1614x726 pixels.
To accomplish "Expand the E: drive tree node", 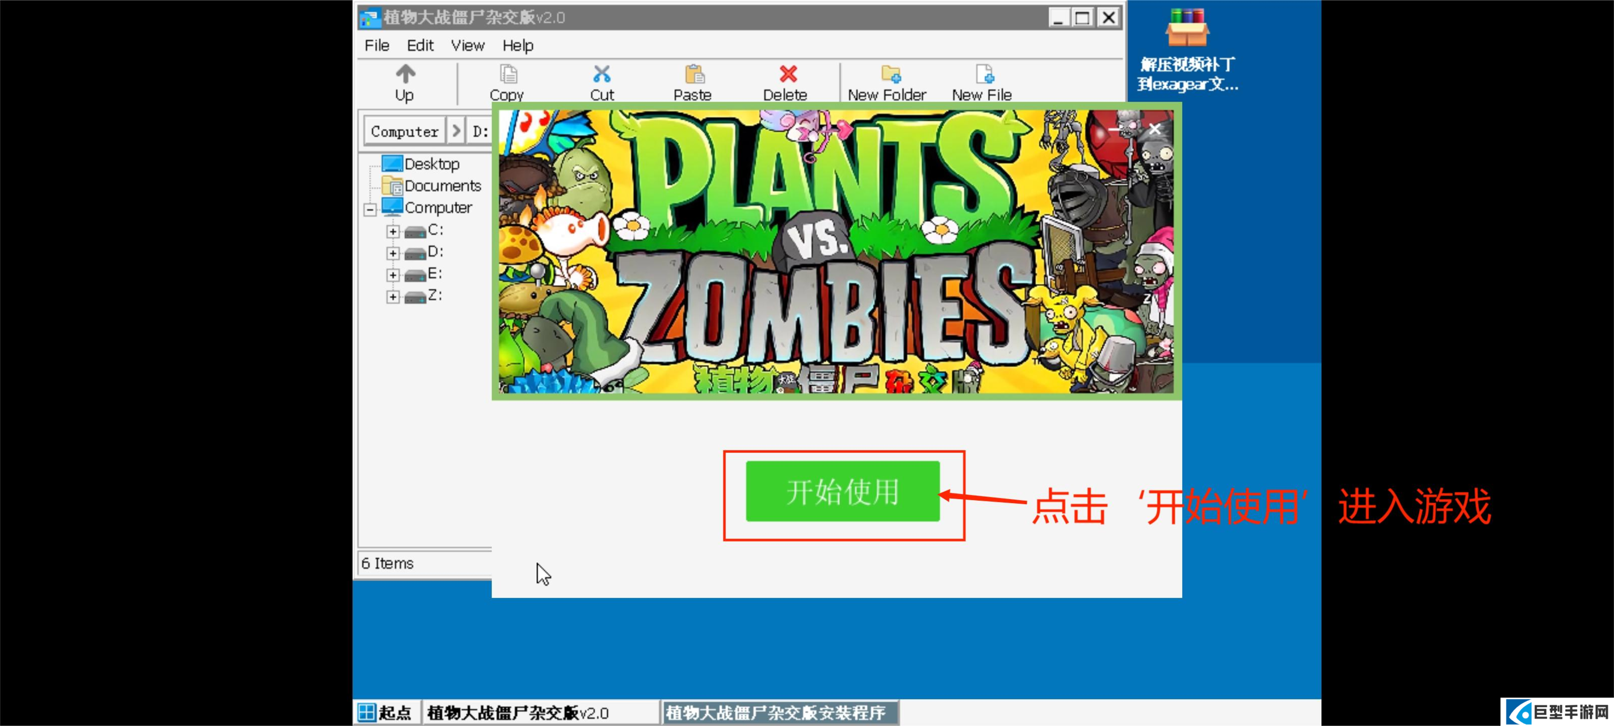I will point(393,275).
